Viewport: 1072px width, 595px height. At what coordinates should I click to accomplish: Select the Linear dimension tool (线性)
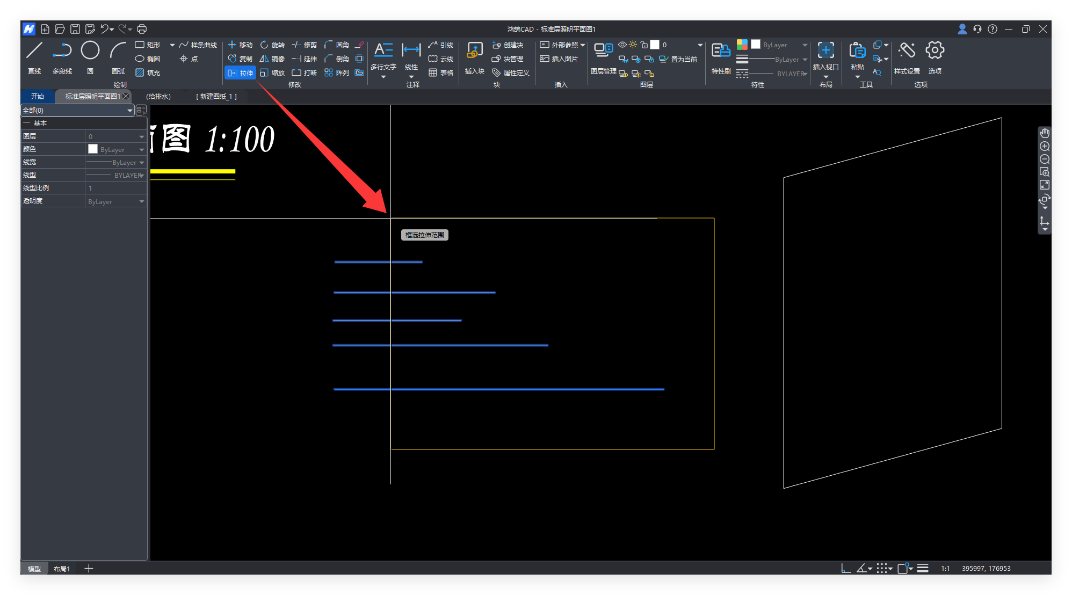coord(411,51)
